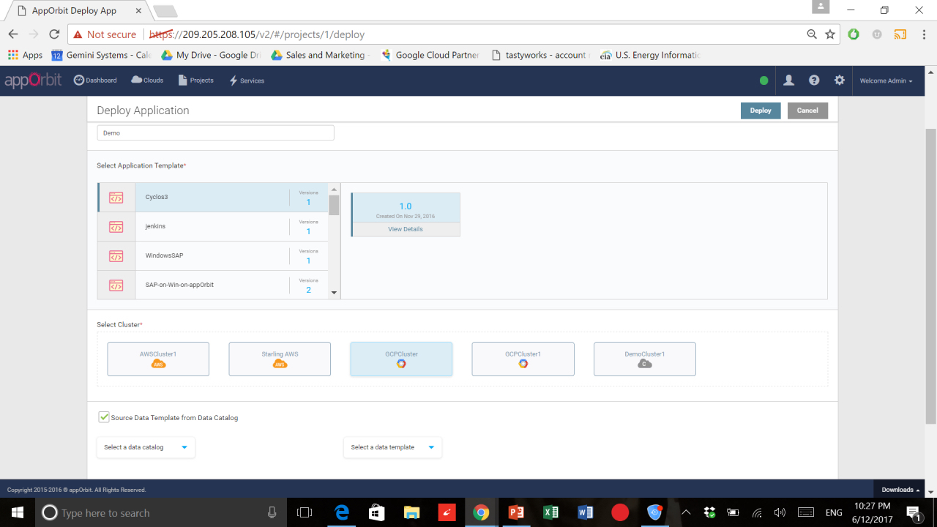This screenshot has height=527, width=937.
Task: Select the Starling AWS cluster
Action: (x=280, y=359)
